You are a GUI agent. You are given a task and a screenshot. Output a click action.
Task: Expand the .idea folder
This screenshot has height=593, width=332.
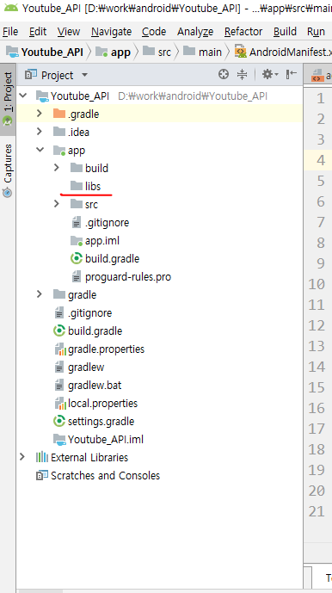coord(40,132)
